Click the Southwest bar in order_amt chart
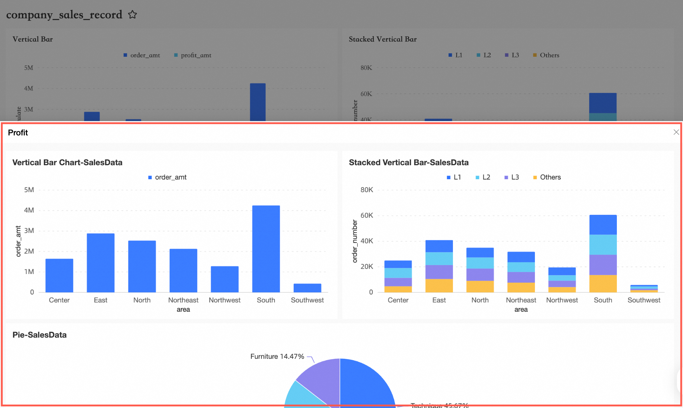This screenshot has width=683, height=408. coord(307,288)
